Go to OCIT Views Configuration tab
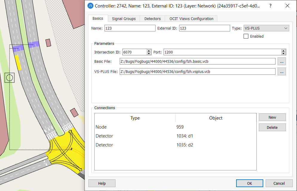The width and height of the screenshot is (297, 191). pos(191,19)
